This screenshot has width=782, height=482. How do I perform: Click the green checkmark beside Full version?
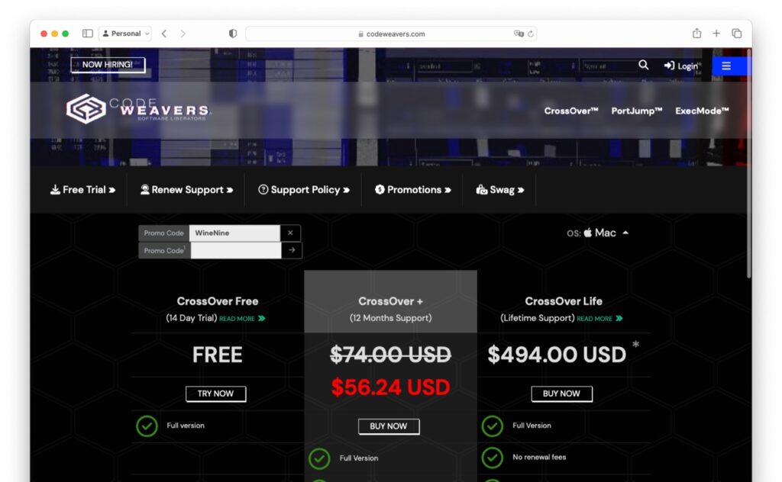[147, 426]
